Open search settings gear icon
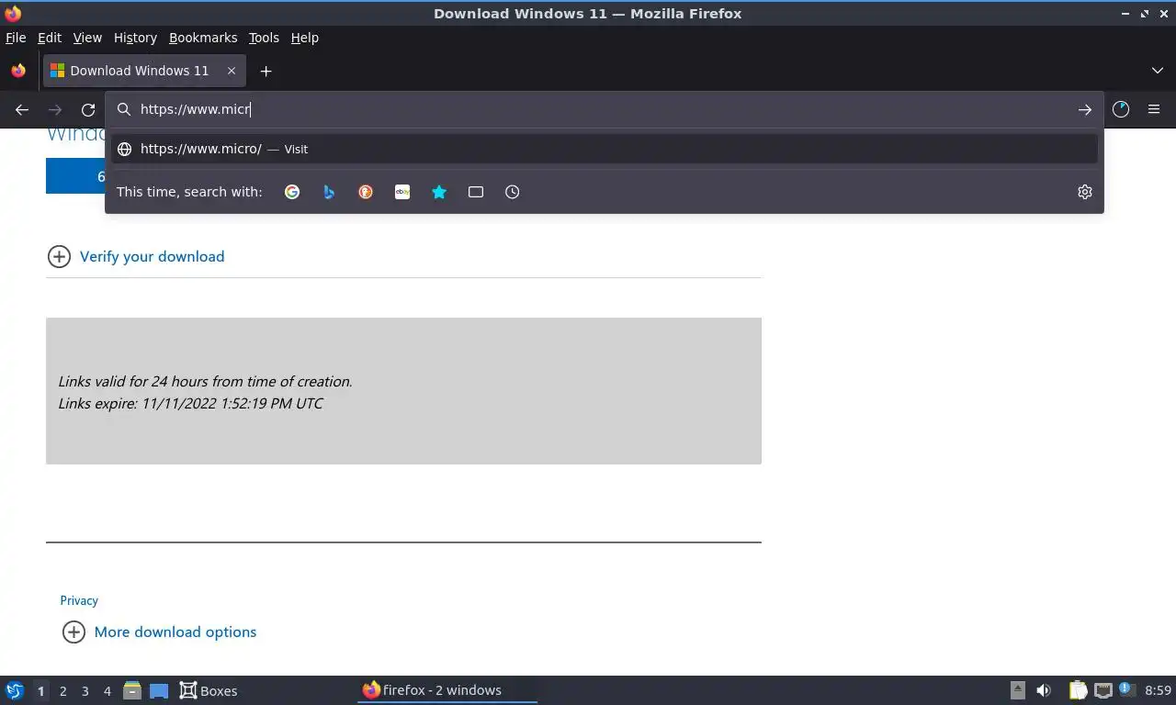Image resolution: width=1176 pixels, height=705 pixels. pyautogui.click(x=1085, y=192)
